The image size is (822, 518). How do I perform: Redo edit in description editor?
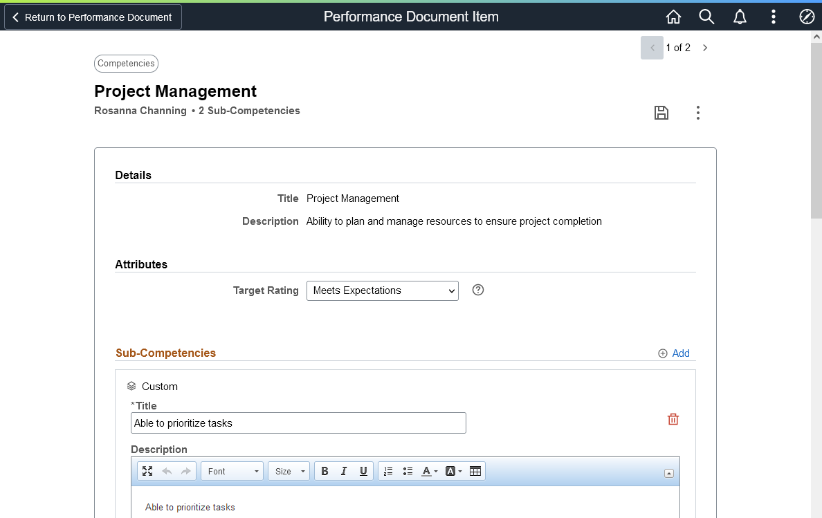tap(185, 471)
